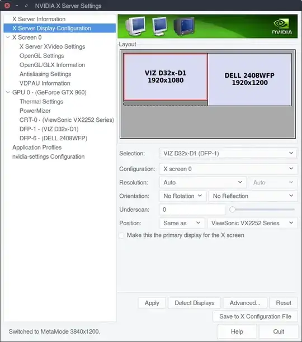Screen dimensions: 302x342
Task: Open the No Rotation orientation dropdown
Action: point(183,196)
